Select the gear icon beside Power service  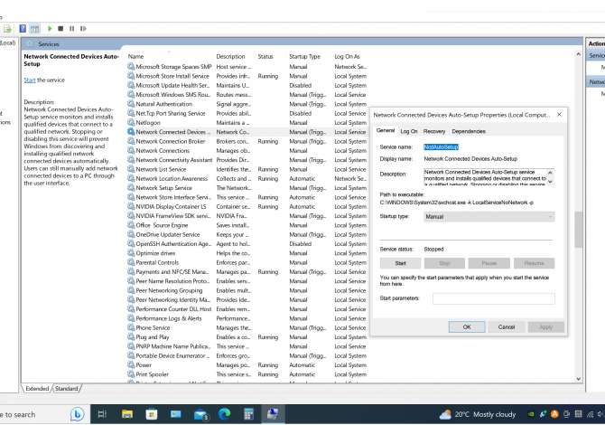(x=131, y=365)
